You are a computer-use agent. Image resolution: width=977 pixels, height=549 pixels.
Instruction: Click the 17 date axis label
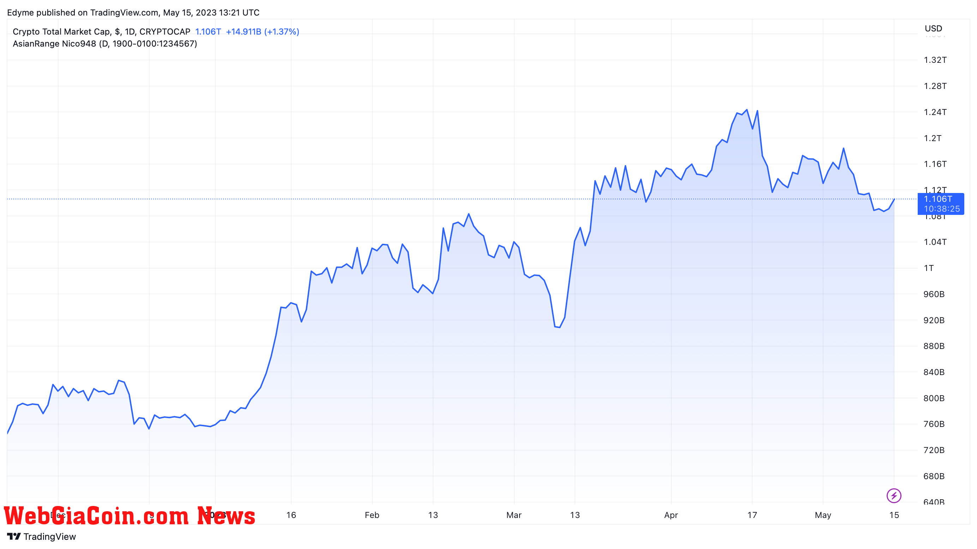point(752,515)
